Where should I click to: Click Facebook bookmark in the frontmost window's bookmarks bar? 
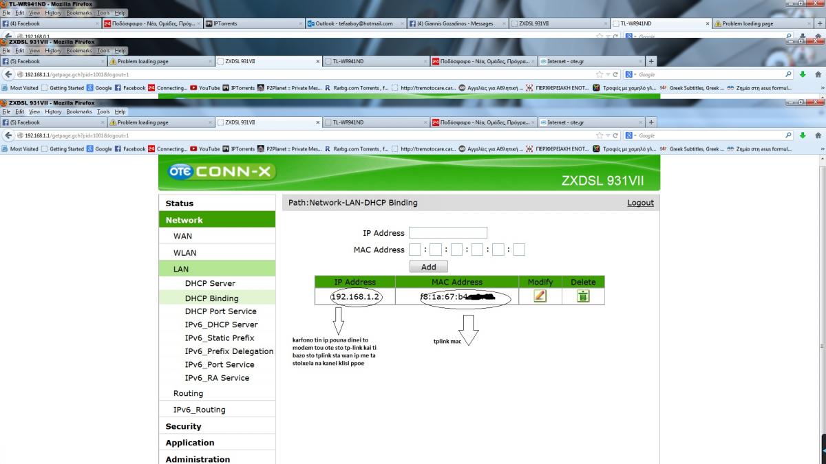click(x=130, y=148)
